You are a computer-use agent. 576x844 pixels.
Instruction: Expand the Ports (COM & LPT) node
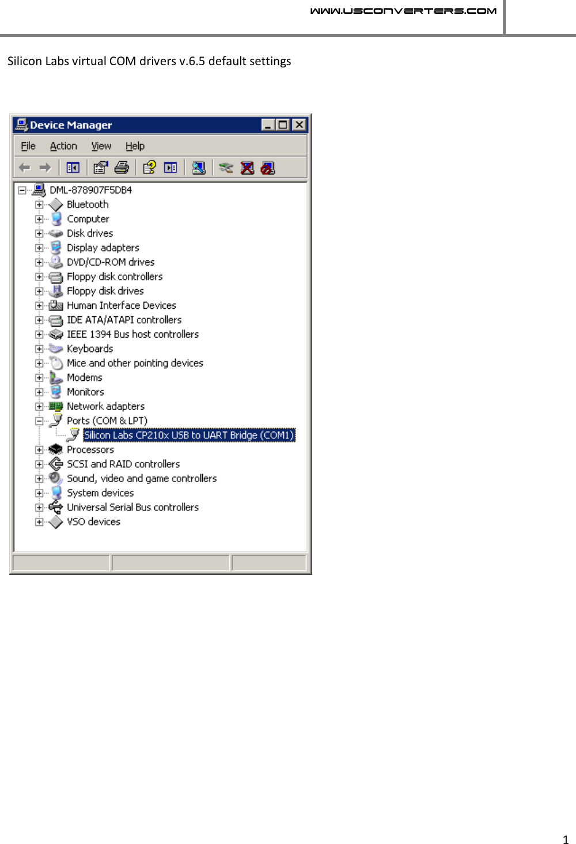coord(39,421)
